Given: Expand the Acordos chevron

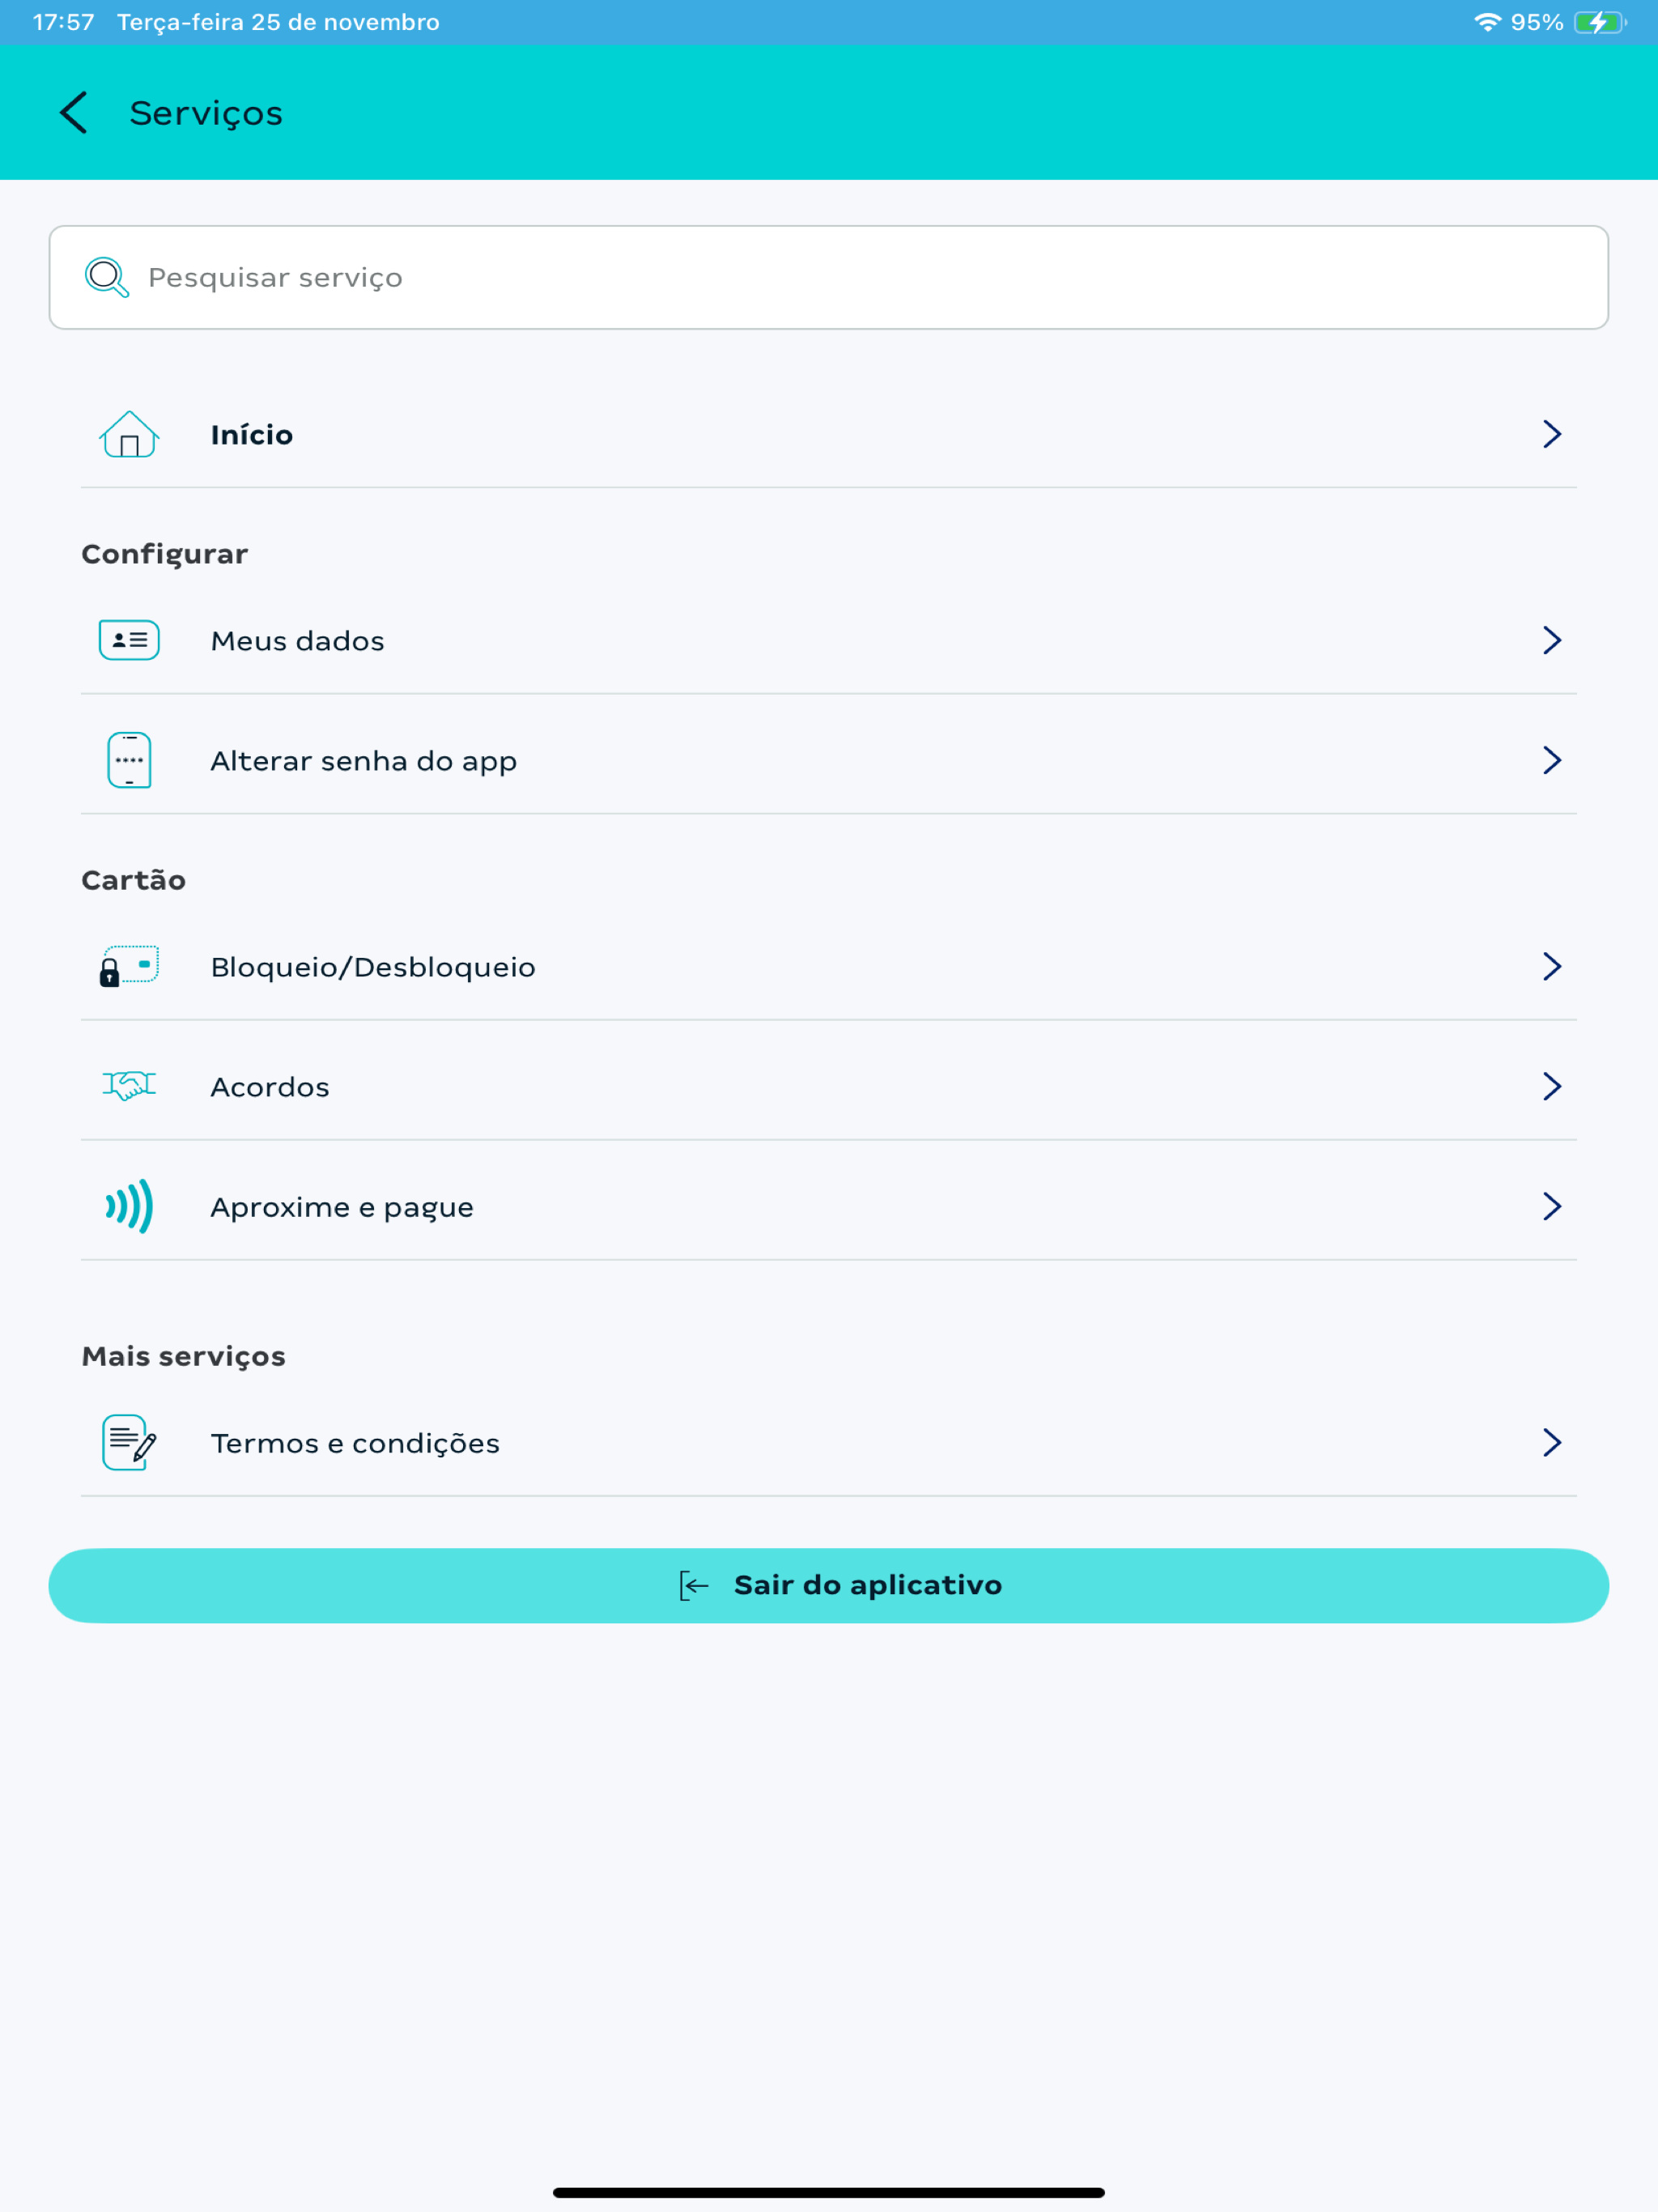Looking at the screenshot, I should [x=1552, y=1086].
